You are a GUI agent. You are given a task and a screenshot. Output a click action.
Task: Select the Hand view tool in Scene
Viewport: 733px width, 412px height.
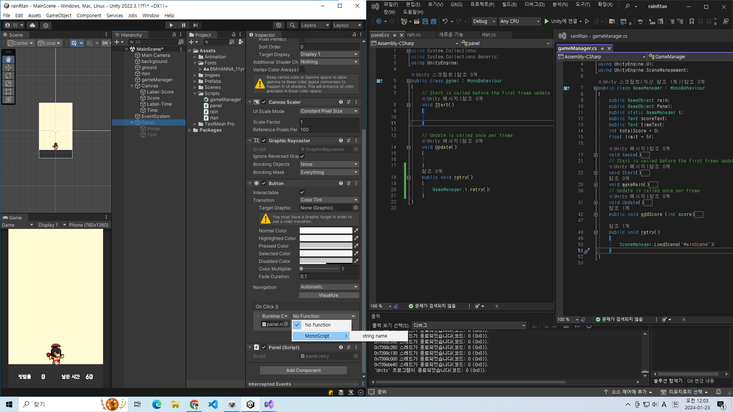(8, 60)
